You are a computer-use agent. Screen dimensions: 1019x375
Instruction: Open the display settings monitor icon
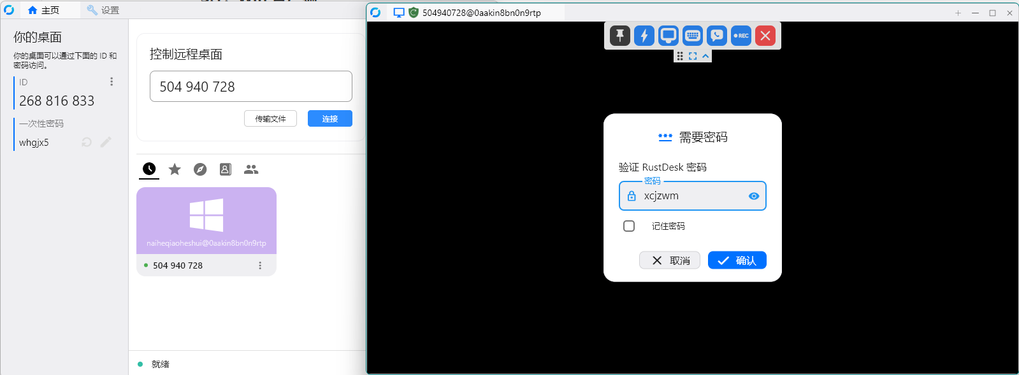point(668,36)
